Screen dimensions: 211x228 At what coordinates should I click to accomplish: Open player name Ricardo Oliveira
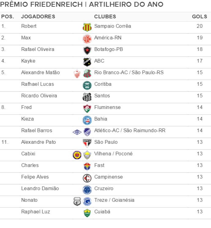[x=39, y=96]
